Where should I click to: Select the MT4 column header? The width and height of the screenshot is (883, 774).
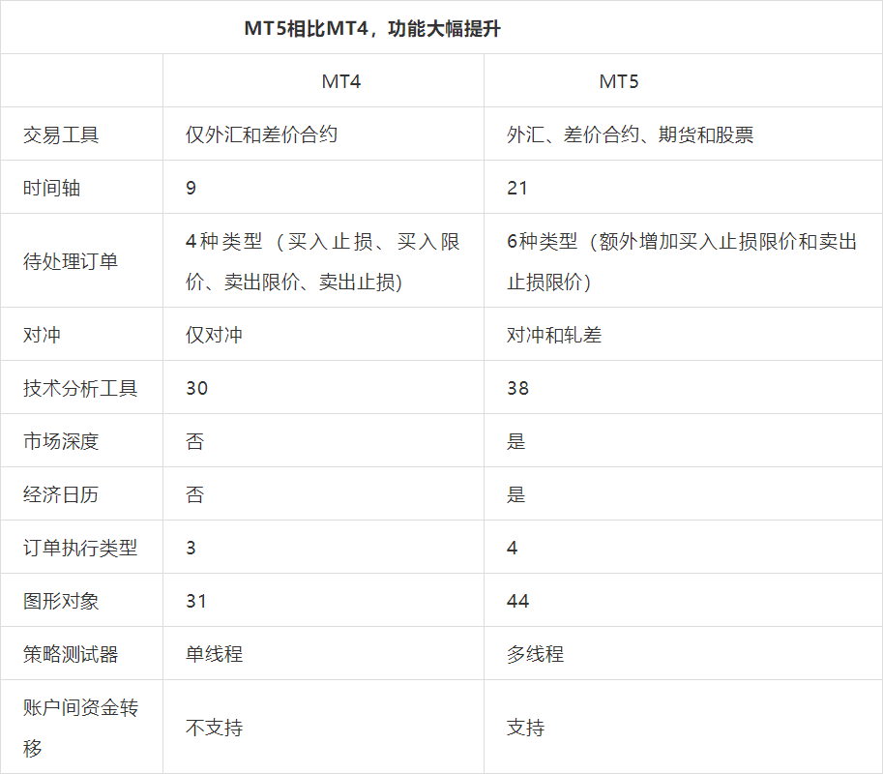click(x=340, y=81)
